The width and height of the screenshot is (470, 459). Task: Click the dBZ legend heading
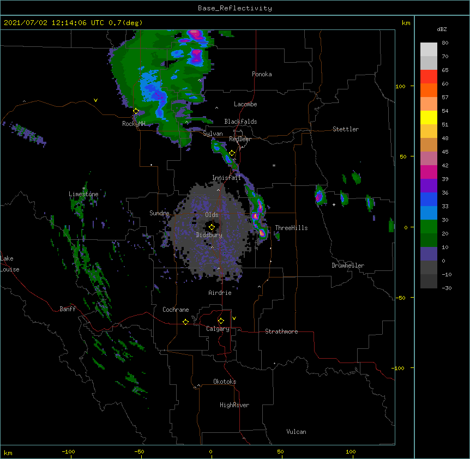coord(442,29)
